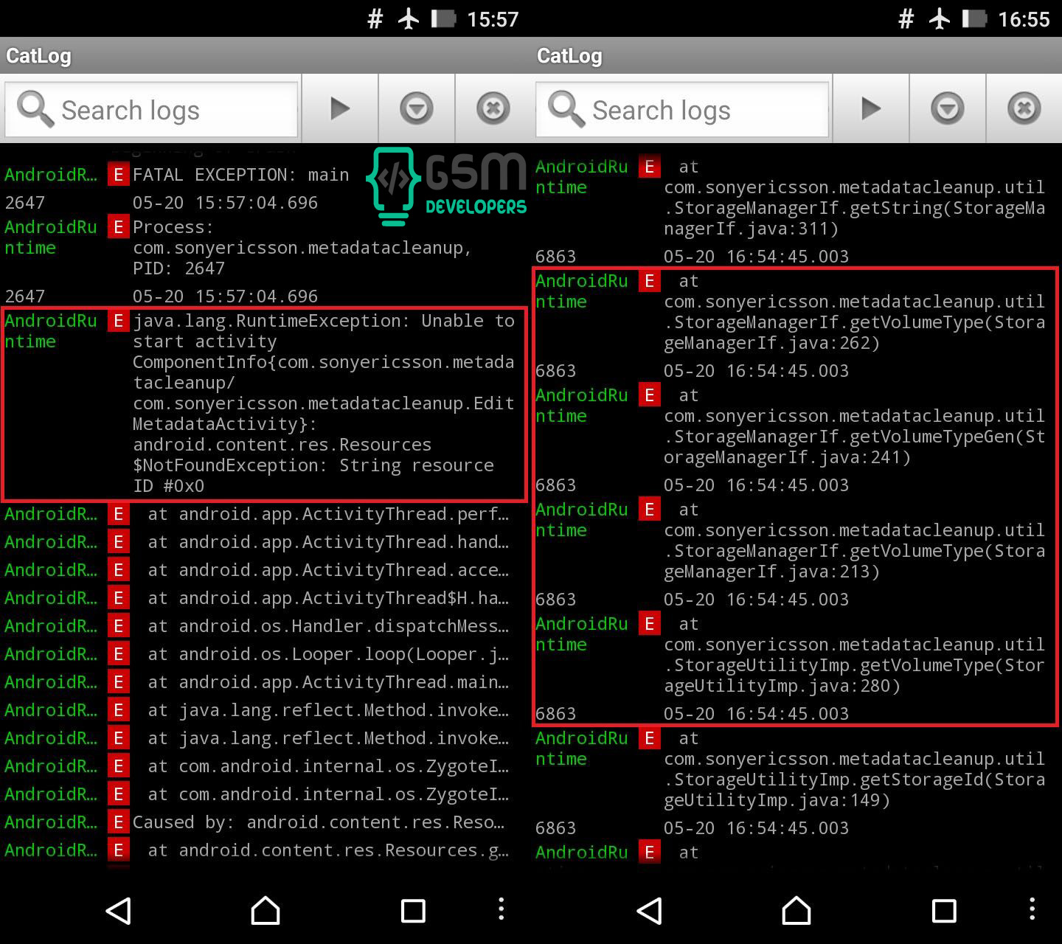This screenshot has height=944, width=1062.
Task: Tap the right CatLog title
Action: coord(569,56)
